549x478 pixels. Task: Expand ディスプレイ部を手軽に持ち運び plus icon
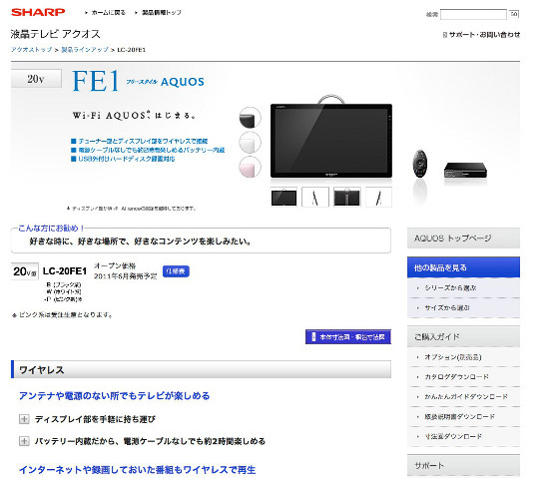click(x=24, y=419)
